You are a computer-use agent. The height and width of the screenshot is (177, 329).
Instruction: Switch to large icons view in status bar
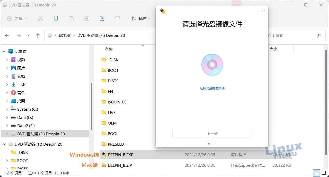point(324,173)
